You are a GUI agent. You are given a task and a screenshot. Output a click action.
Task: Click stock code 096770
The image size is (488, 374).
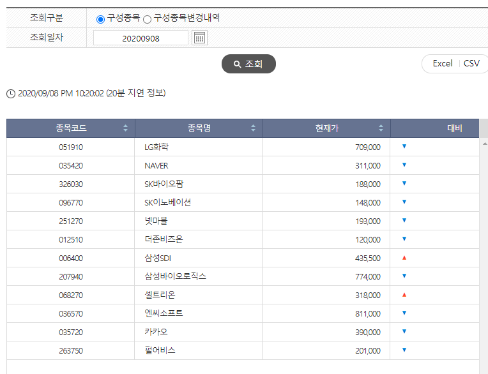click(x=71, y=203)
